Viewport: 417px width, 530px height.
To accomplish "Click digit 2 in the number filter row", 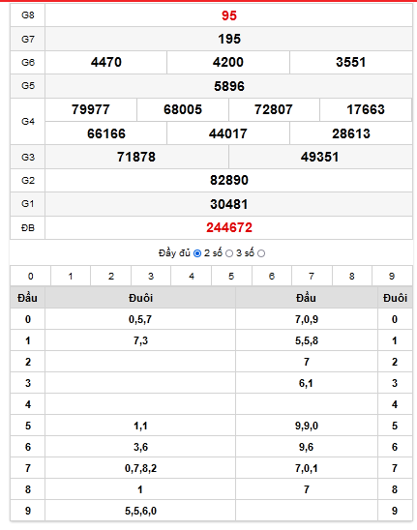I will pos(110,276).
